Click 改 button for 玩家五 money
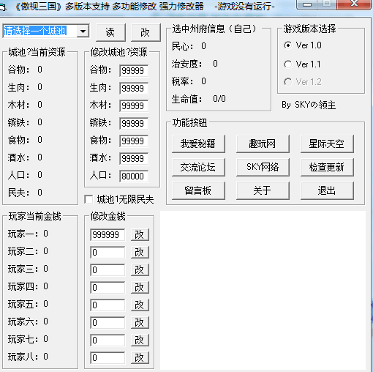373x372 pixels. [140, 305]
